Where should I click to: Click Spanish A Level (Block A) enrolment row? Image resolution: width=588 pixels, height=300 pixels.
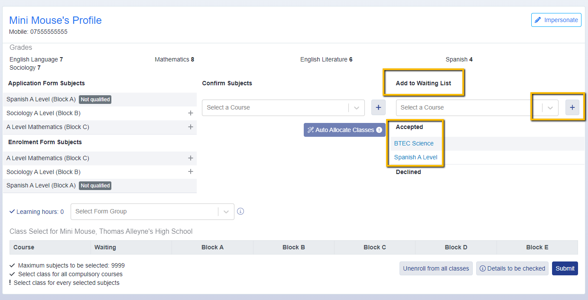click(100, 185)
